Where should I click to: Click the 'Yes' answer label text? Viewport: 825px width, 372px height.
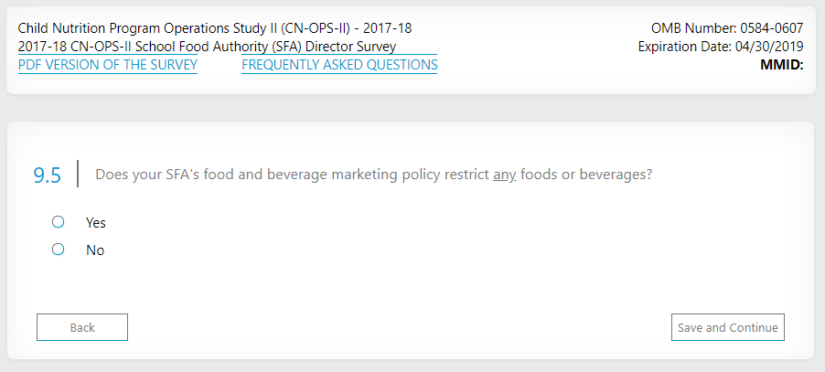96,222
